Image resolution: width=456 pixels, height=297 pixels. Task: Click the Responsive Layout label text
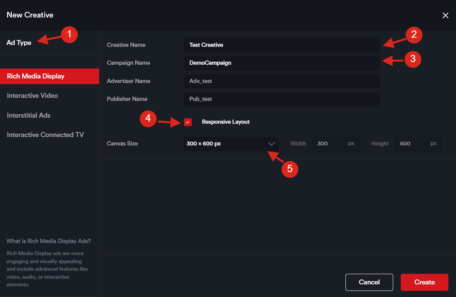pos(226,122)
